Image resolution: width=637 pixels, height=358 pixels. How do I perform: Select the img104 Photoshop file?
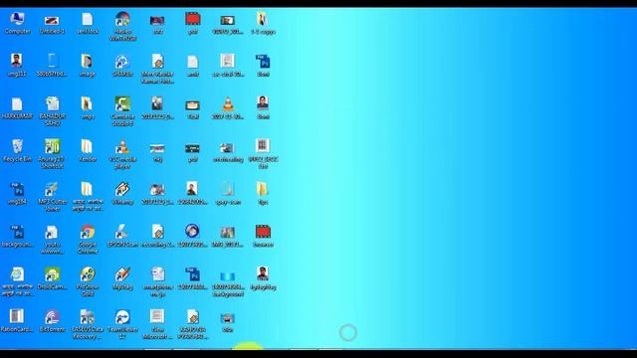[x=17, y=193]
